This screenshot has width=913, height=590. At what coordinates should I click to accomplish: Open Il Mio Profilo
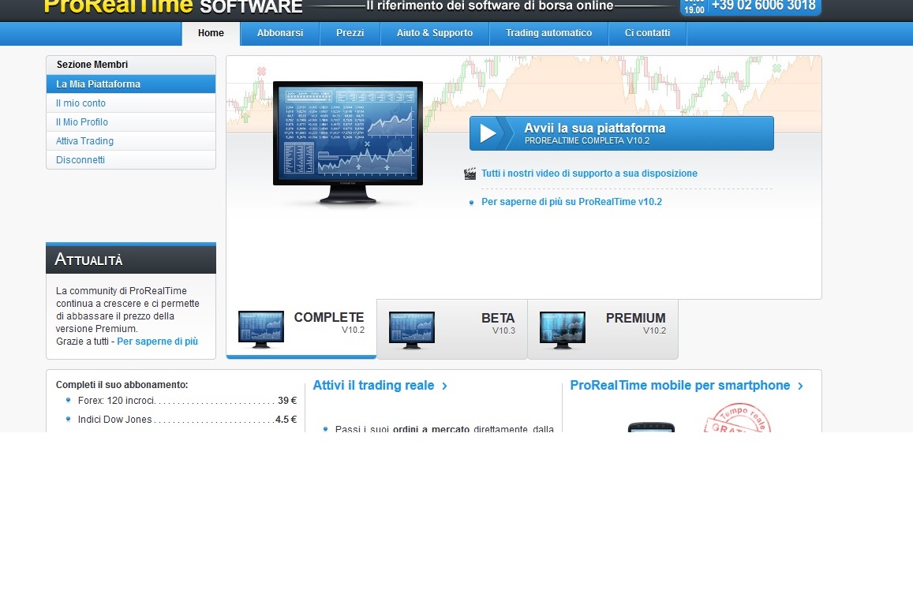tap(131, 122)
